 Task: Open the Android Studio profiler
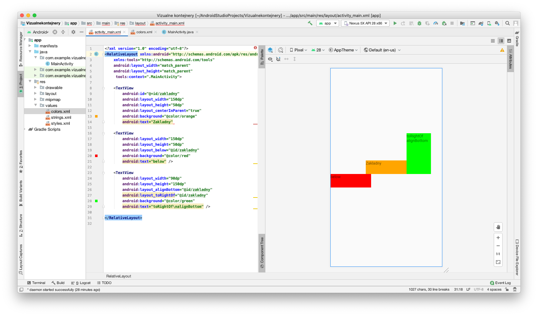tap(436, 23)
